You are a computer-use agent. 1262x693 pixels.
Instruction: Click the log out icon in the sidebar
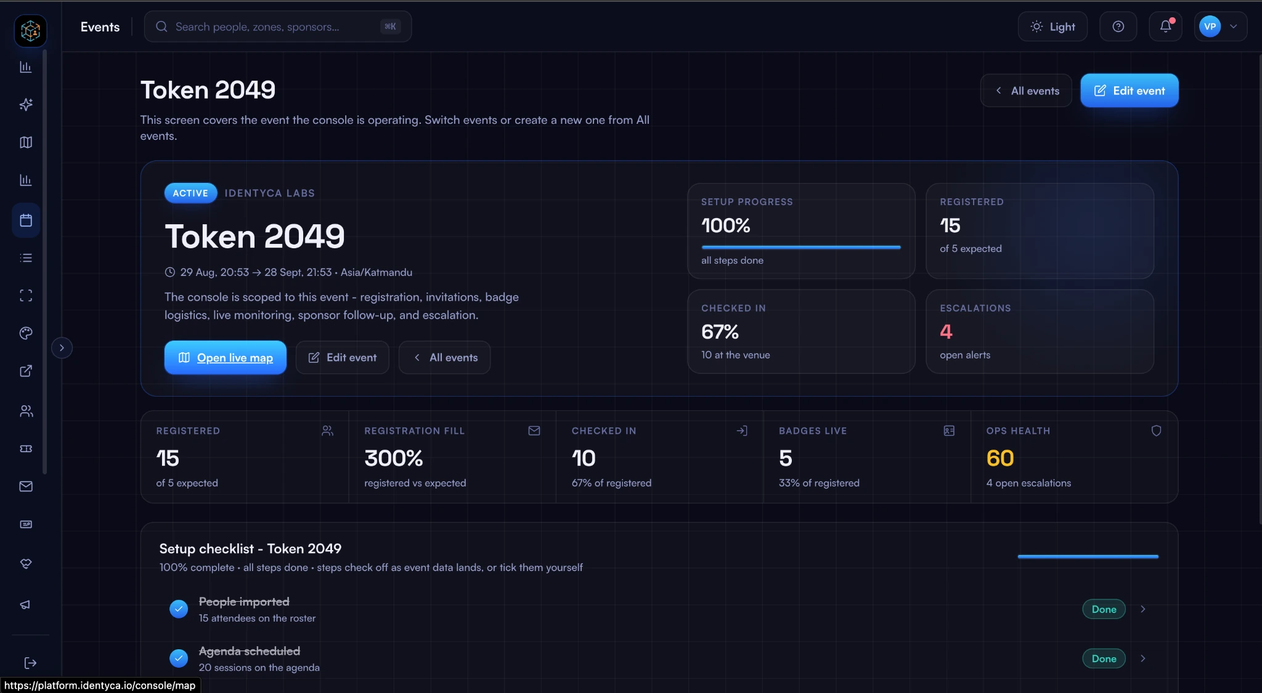click(x=30, y=663)
